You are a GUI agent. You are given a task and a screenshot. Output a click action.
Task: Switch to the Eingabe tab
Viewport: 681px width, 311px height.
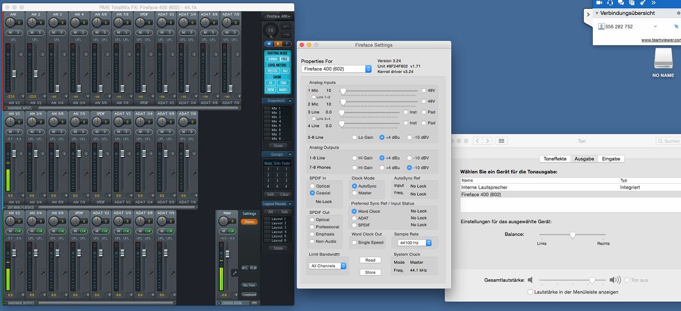[x=611, y=159]
